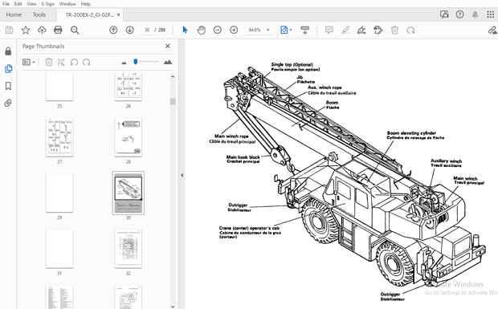Open the Help menu
This screenshot has width=498, height=309.
point(85,4)
